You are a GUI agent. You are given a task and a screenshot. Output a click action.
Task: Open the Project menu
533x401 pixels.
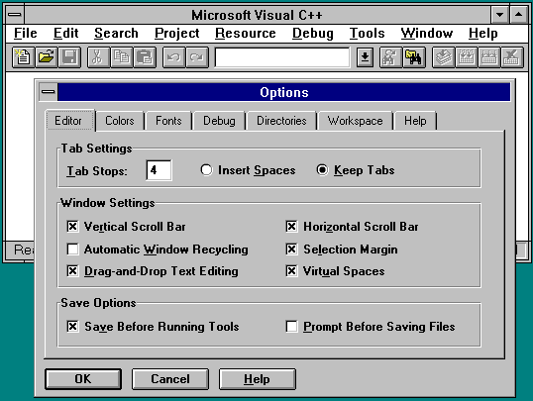click(x=176, y=34)
